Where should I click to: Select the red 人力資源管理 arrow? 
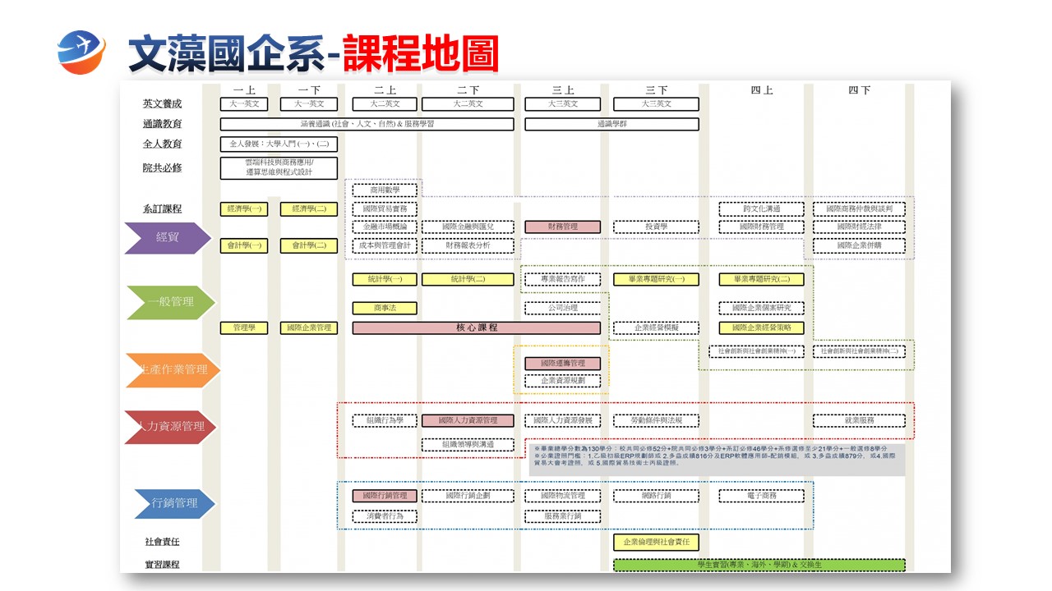point(170,426)
